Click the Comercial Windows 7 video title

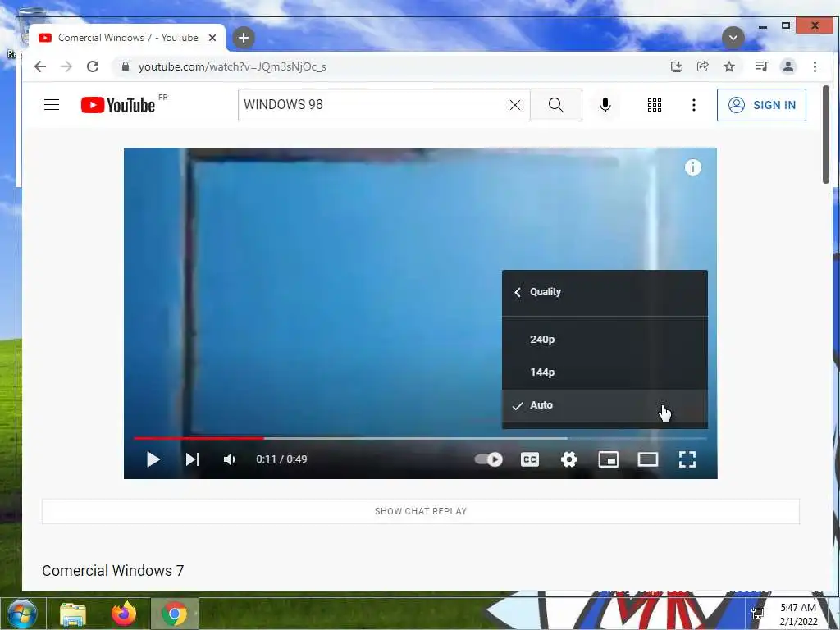(113, 571)
